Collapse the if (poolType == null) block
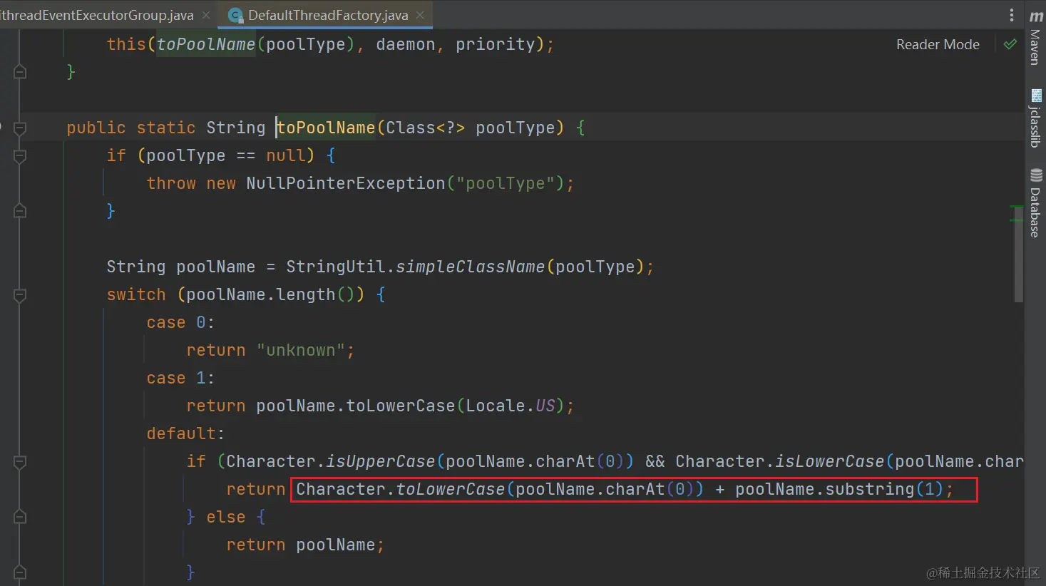Viewport: 1046px width, 586px height. coord(20,156)
